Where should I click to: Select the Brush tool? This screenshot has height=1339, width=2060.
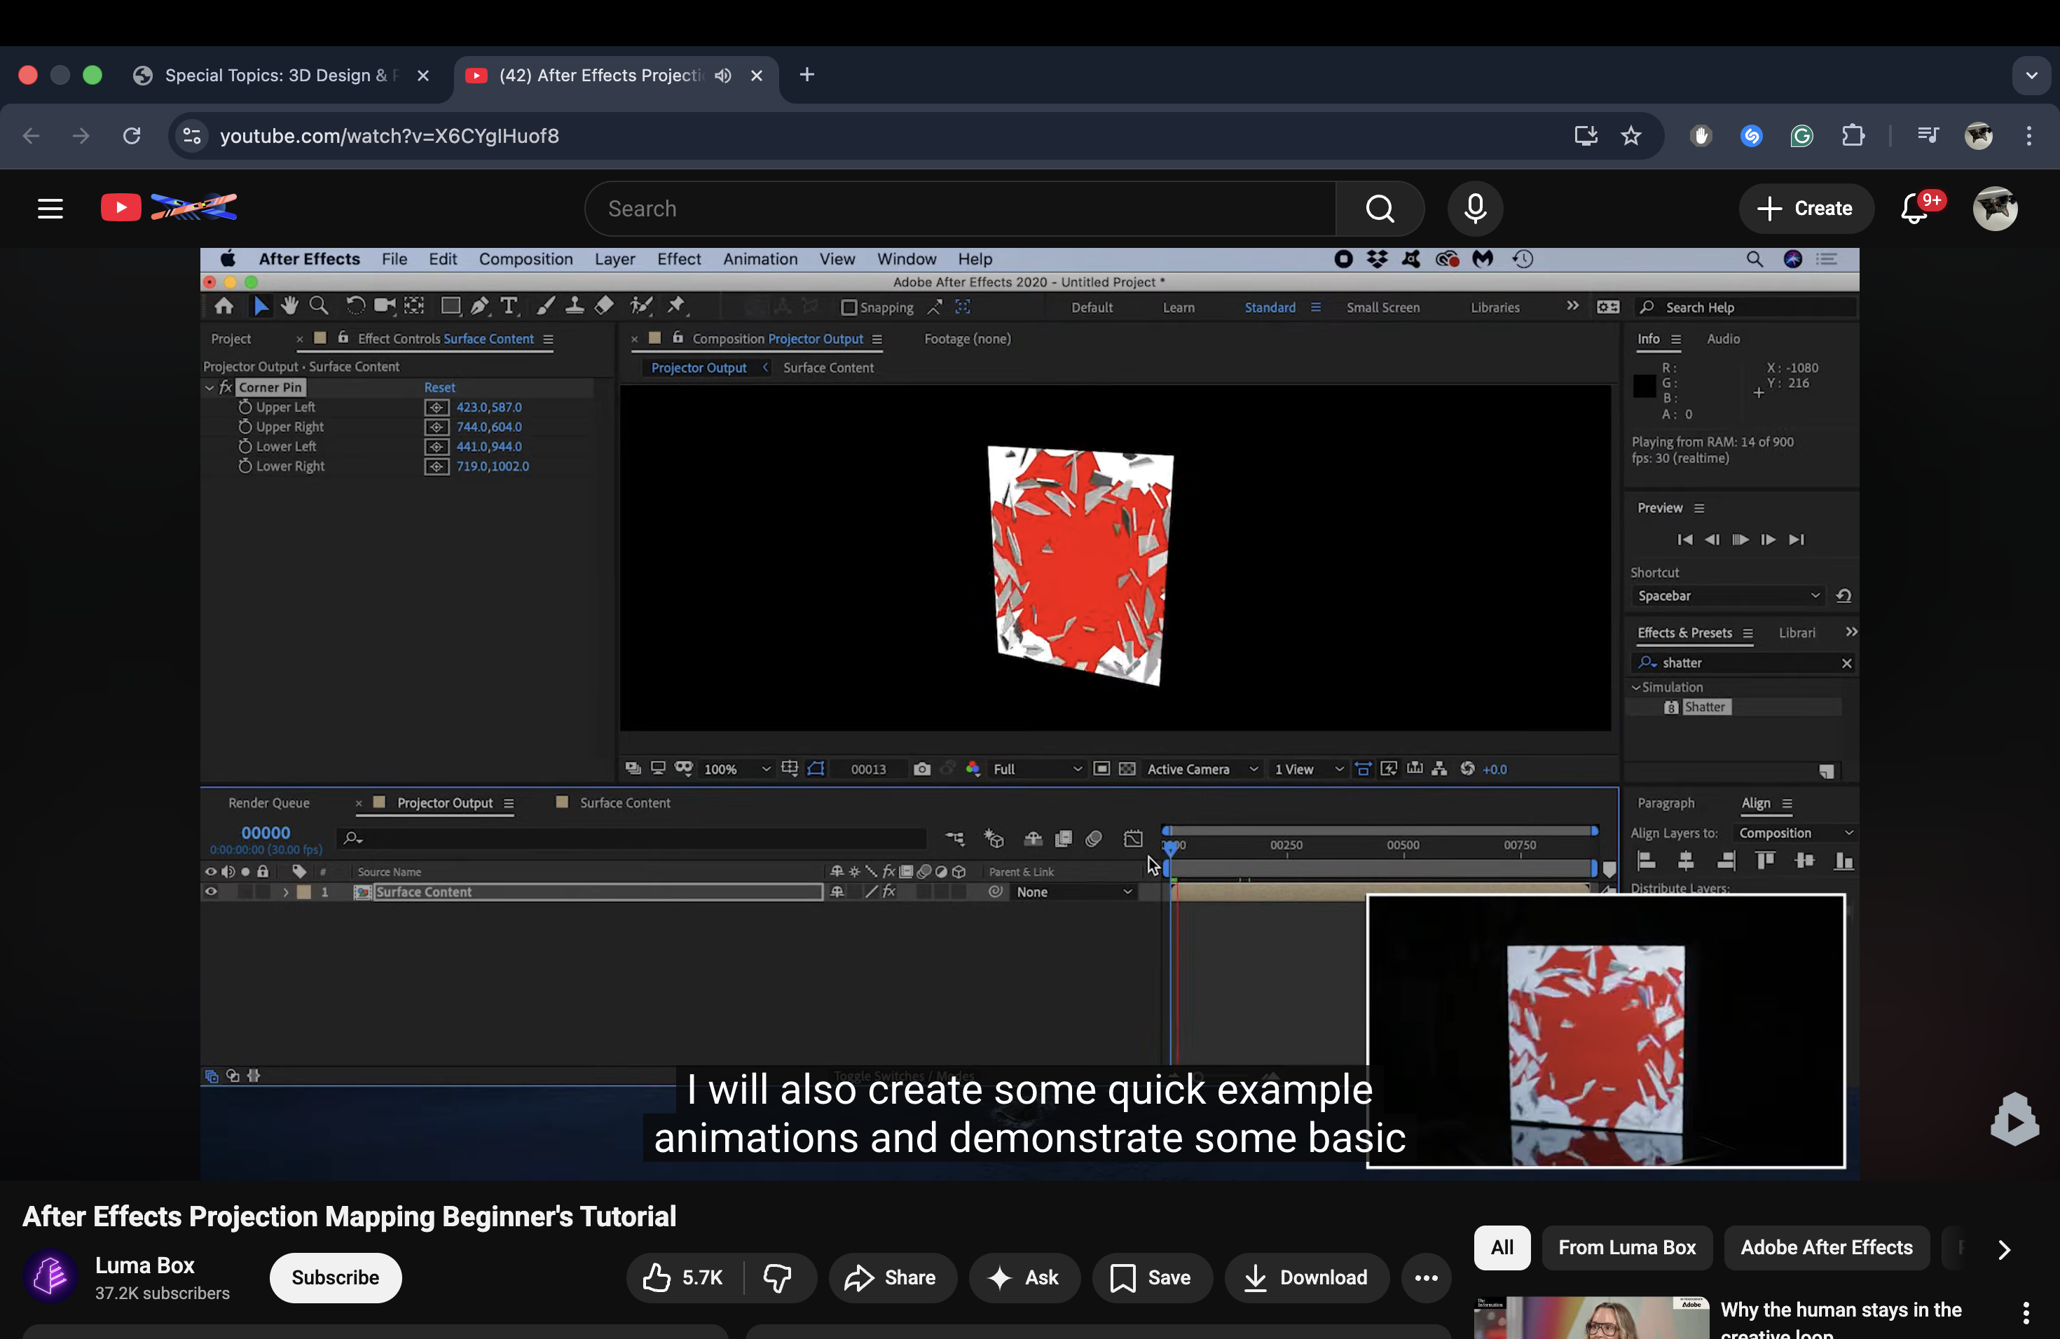coord(545,305)
